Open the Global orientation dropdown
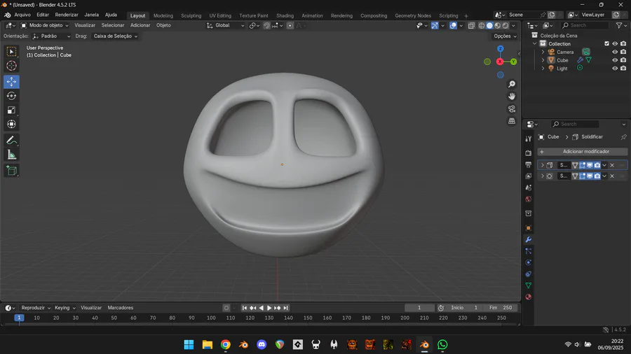Viewport: 631px width, 354px height. click(x=225, y=25)
